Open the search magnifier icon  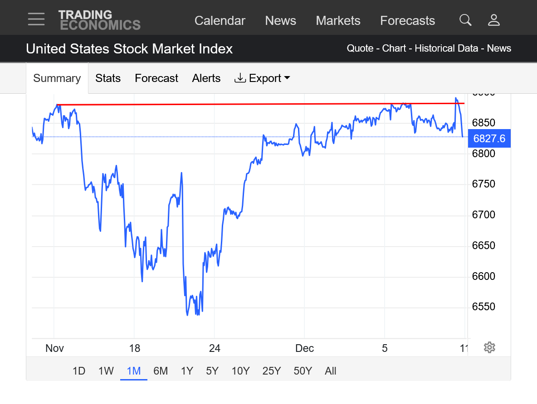pos(465,20)
